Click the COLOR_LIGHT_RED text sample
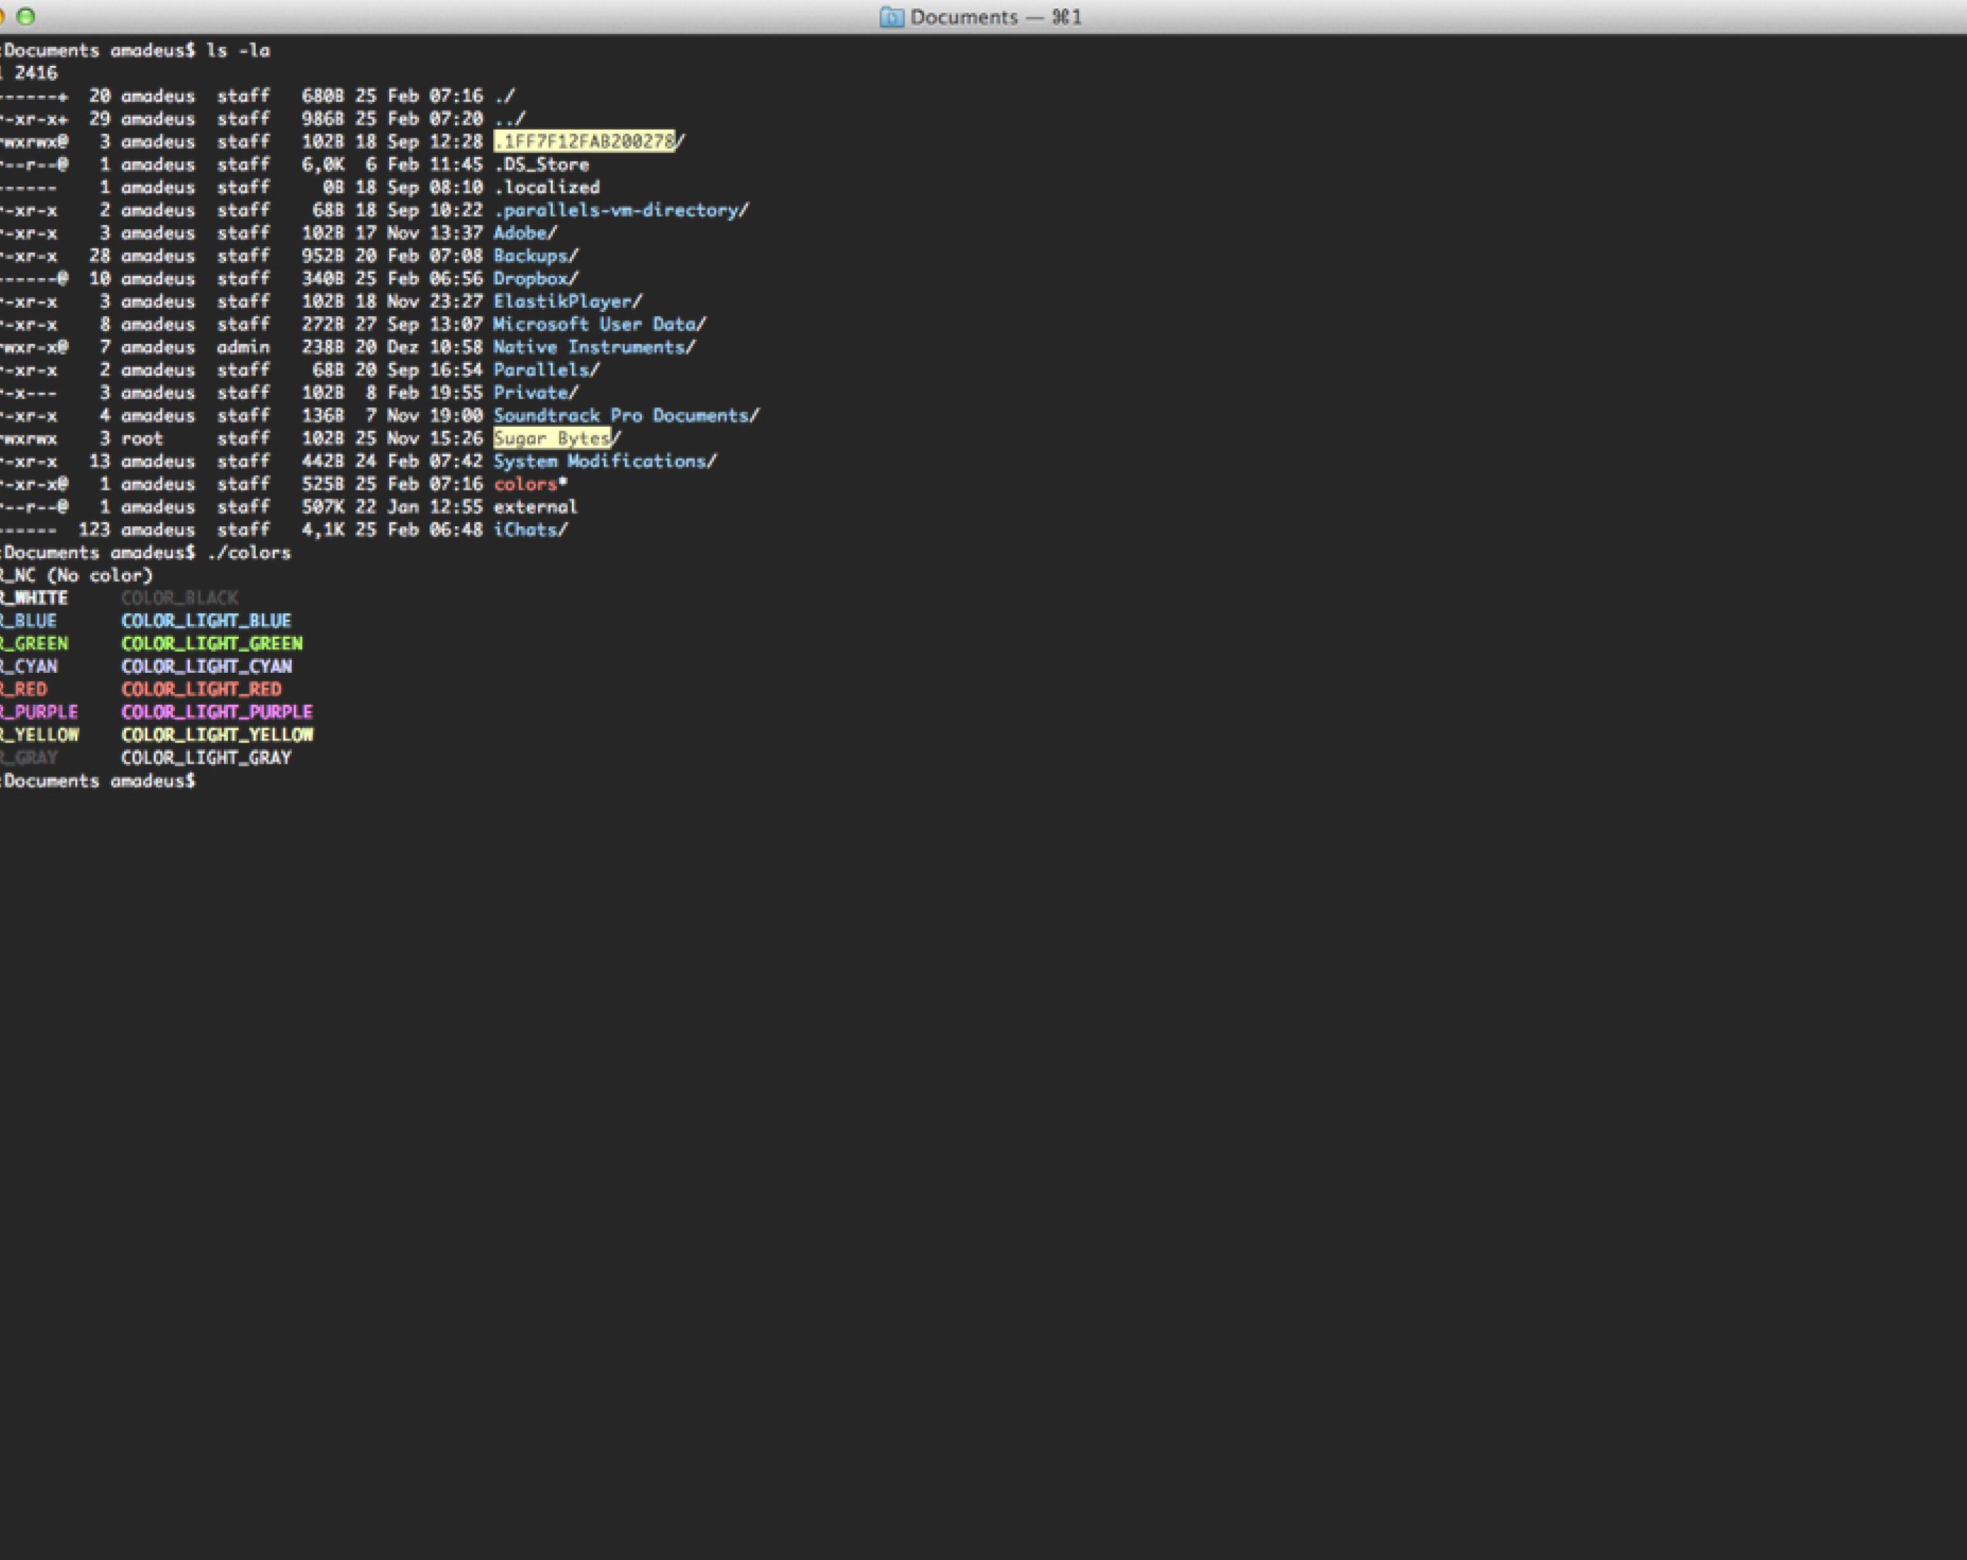Image resolution: width=1967 pixels, height=1560 pixels. [x=201, y=688]
